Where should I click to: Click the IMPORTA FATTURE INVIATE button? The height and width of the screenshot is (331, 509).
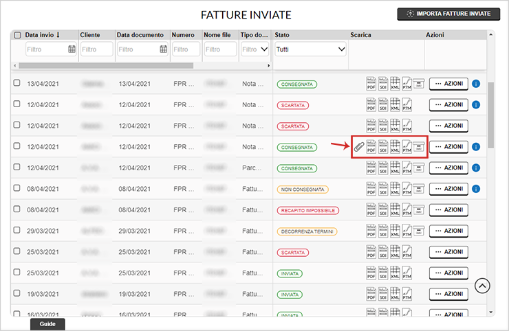(x=448, y=14)
